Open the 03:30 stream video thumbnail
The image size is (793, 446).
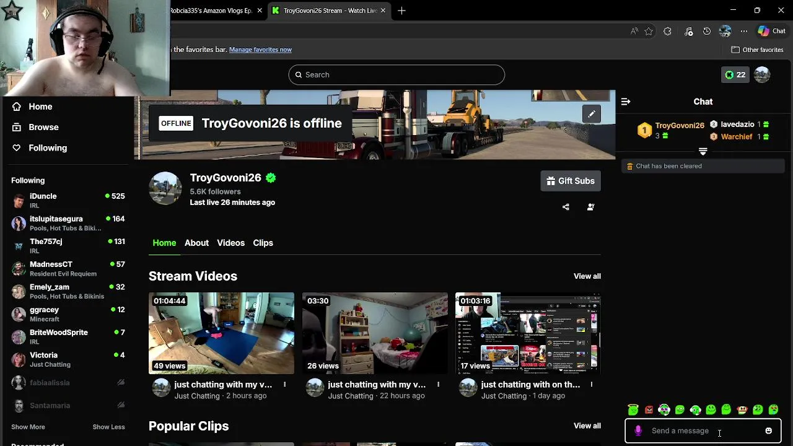(x=375, y=333)
